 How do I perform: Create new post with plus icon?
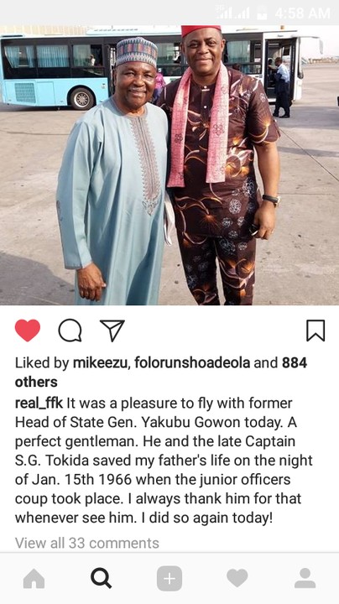pos(169,579)
